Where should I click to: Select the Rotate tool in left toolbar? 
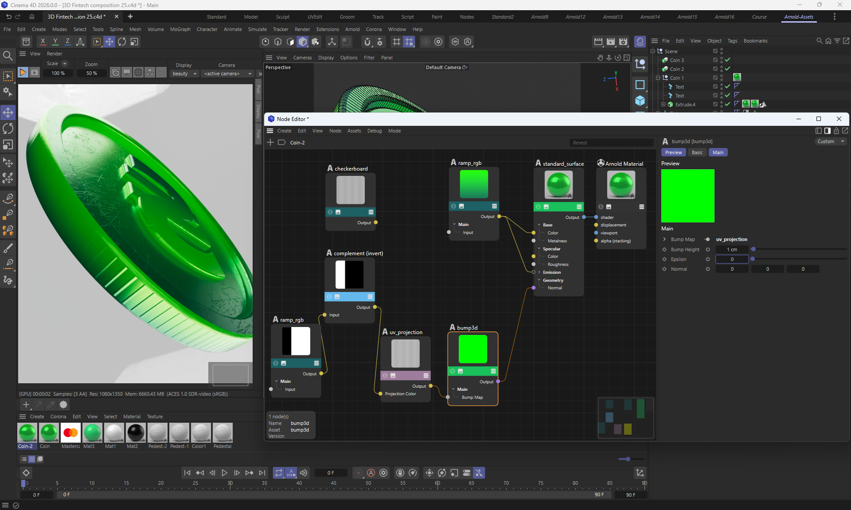[x=8, y=128]
